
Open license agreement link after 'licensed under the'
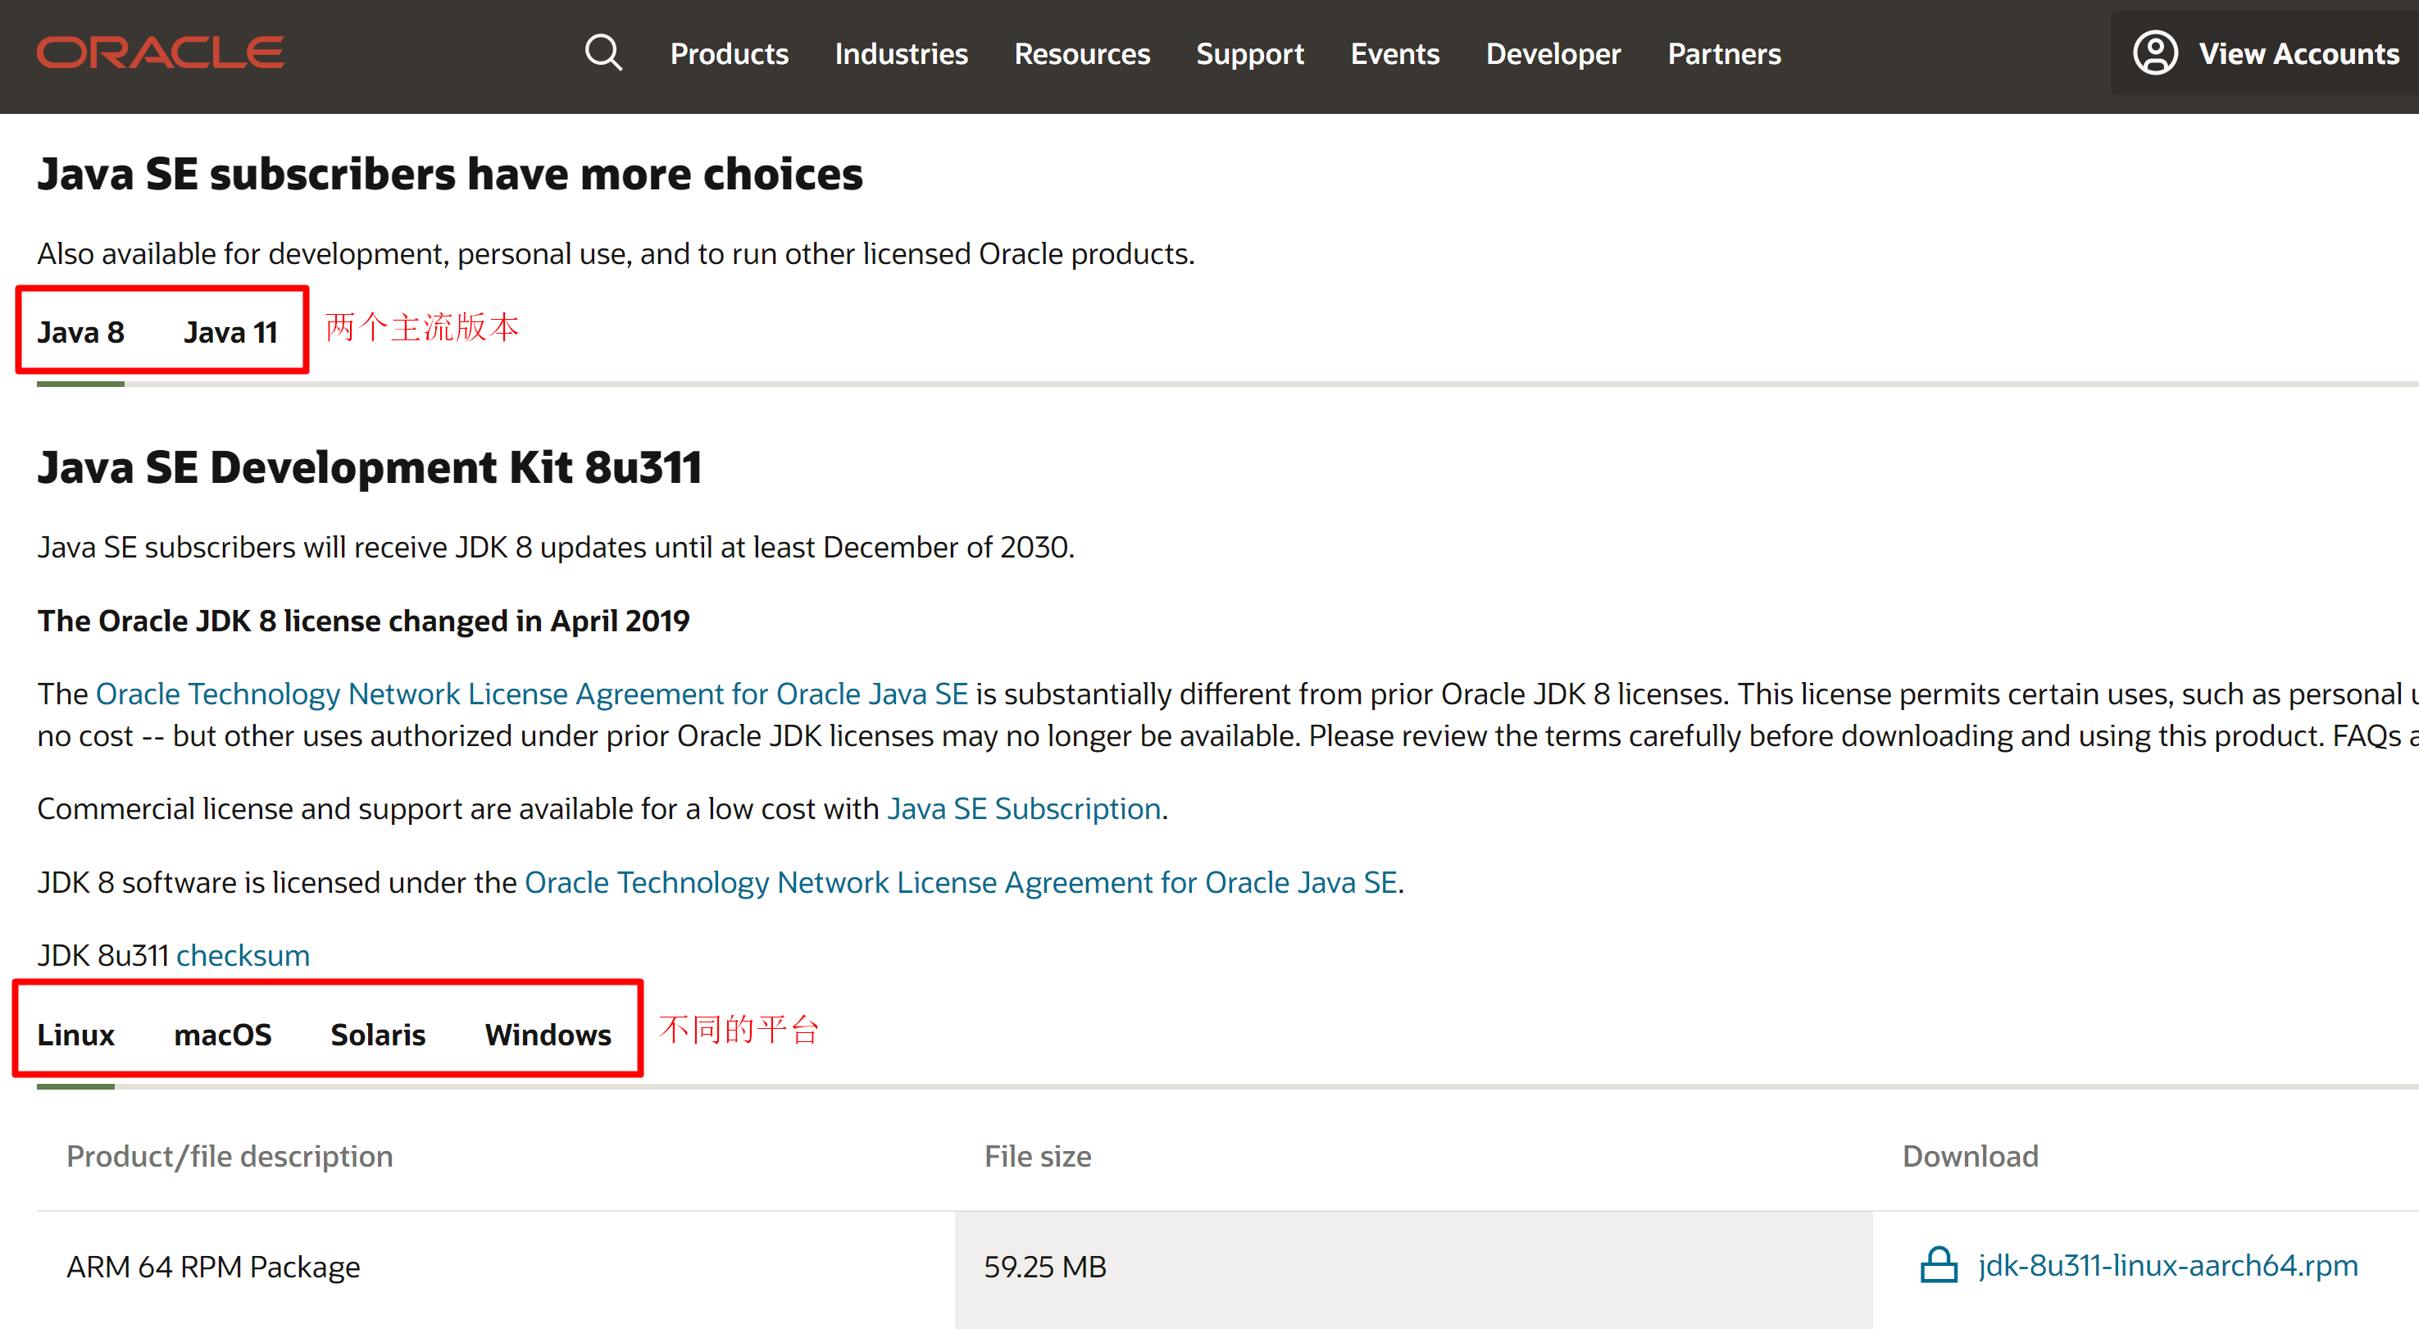tap(961, 882)
